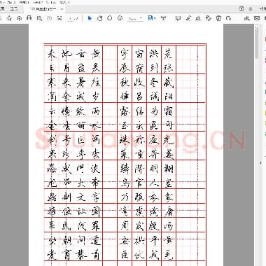
Task: Activate the blue selection arrow tool
Action: point(90,18)
